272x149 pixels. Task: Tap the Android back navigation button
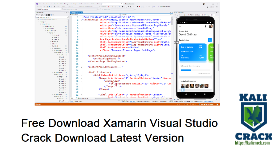(x=186, y=94)
